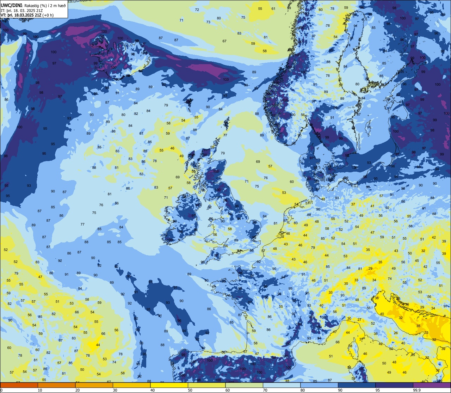
Task: Pick the legend swatch from 70 to 80
Action: point(282,385)
